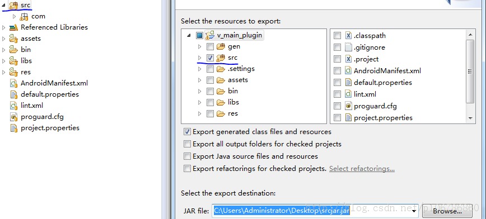The height and width of the screenshot is (219, 486).
Task: Click the libs folder icon in Package Explorer
Action: 13,61
